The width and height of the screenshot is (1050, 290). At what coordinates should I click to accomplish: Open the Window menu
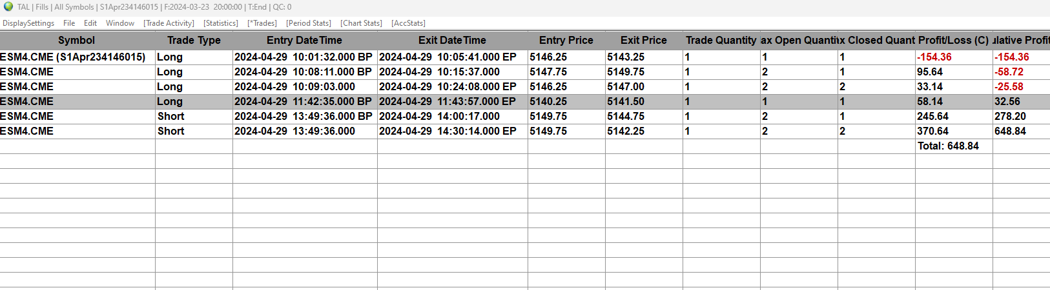click(120, 23)
